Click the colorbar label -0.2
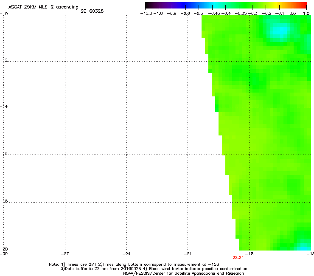314x276 pixels. tap(267, 14)
